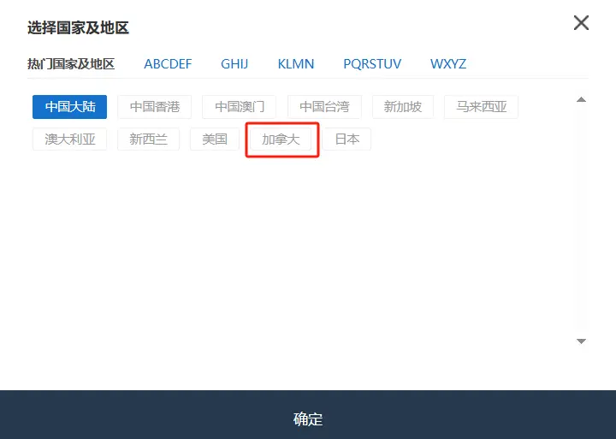Viewport: 616px width, 439px height.
Task: Pick 中国澳门 as the region
Action: click(240, 107)
